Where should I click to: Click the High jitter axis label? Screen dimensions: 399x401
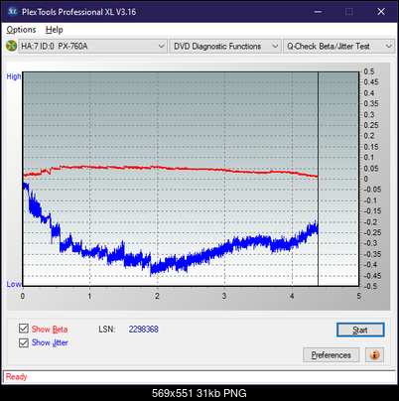[x=14, y=76]
